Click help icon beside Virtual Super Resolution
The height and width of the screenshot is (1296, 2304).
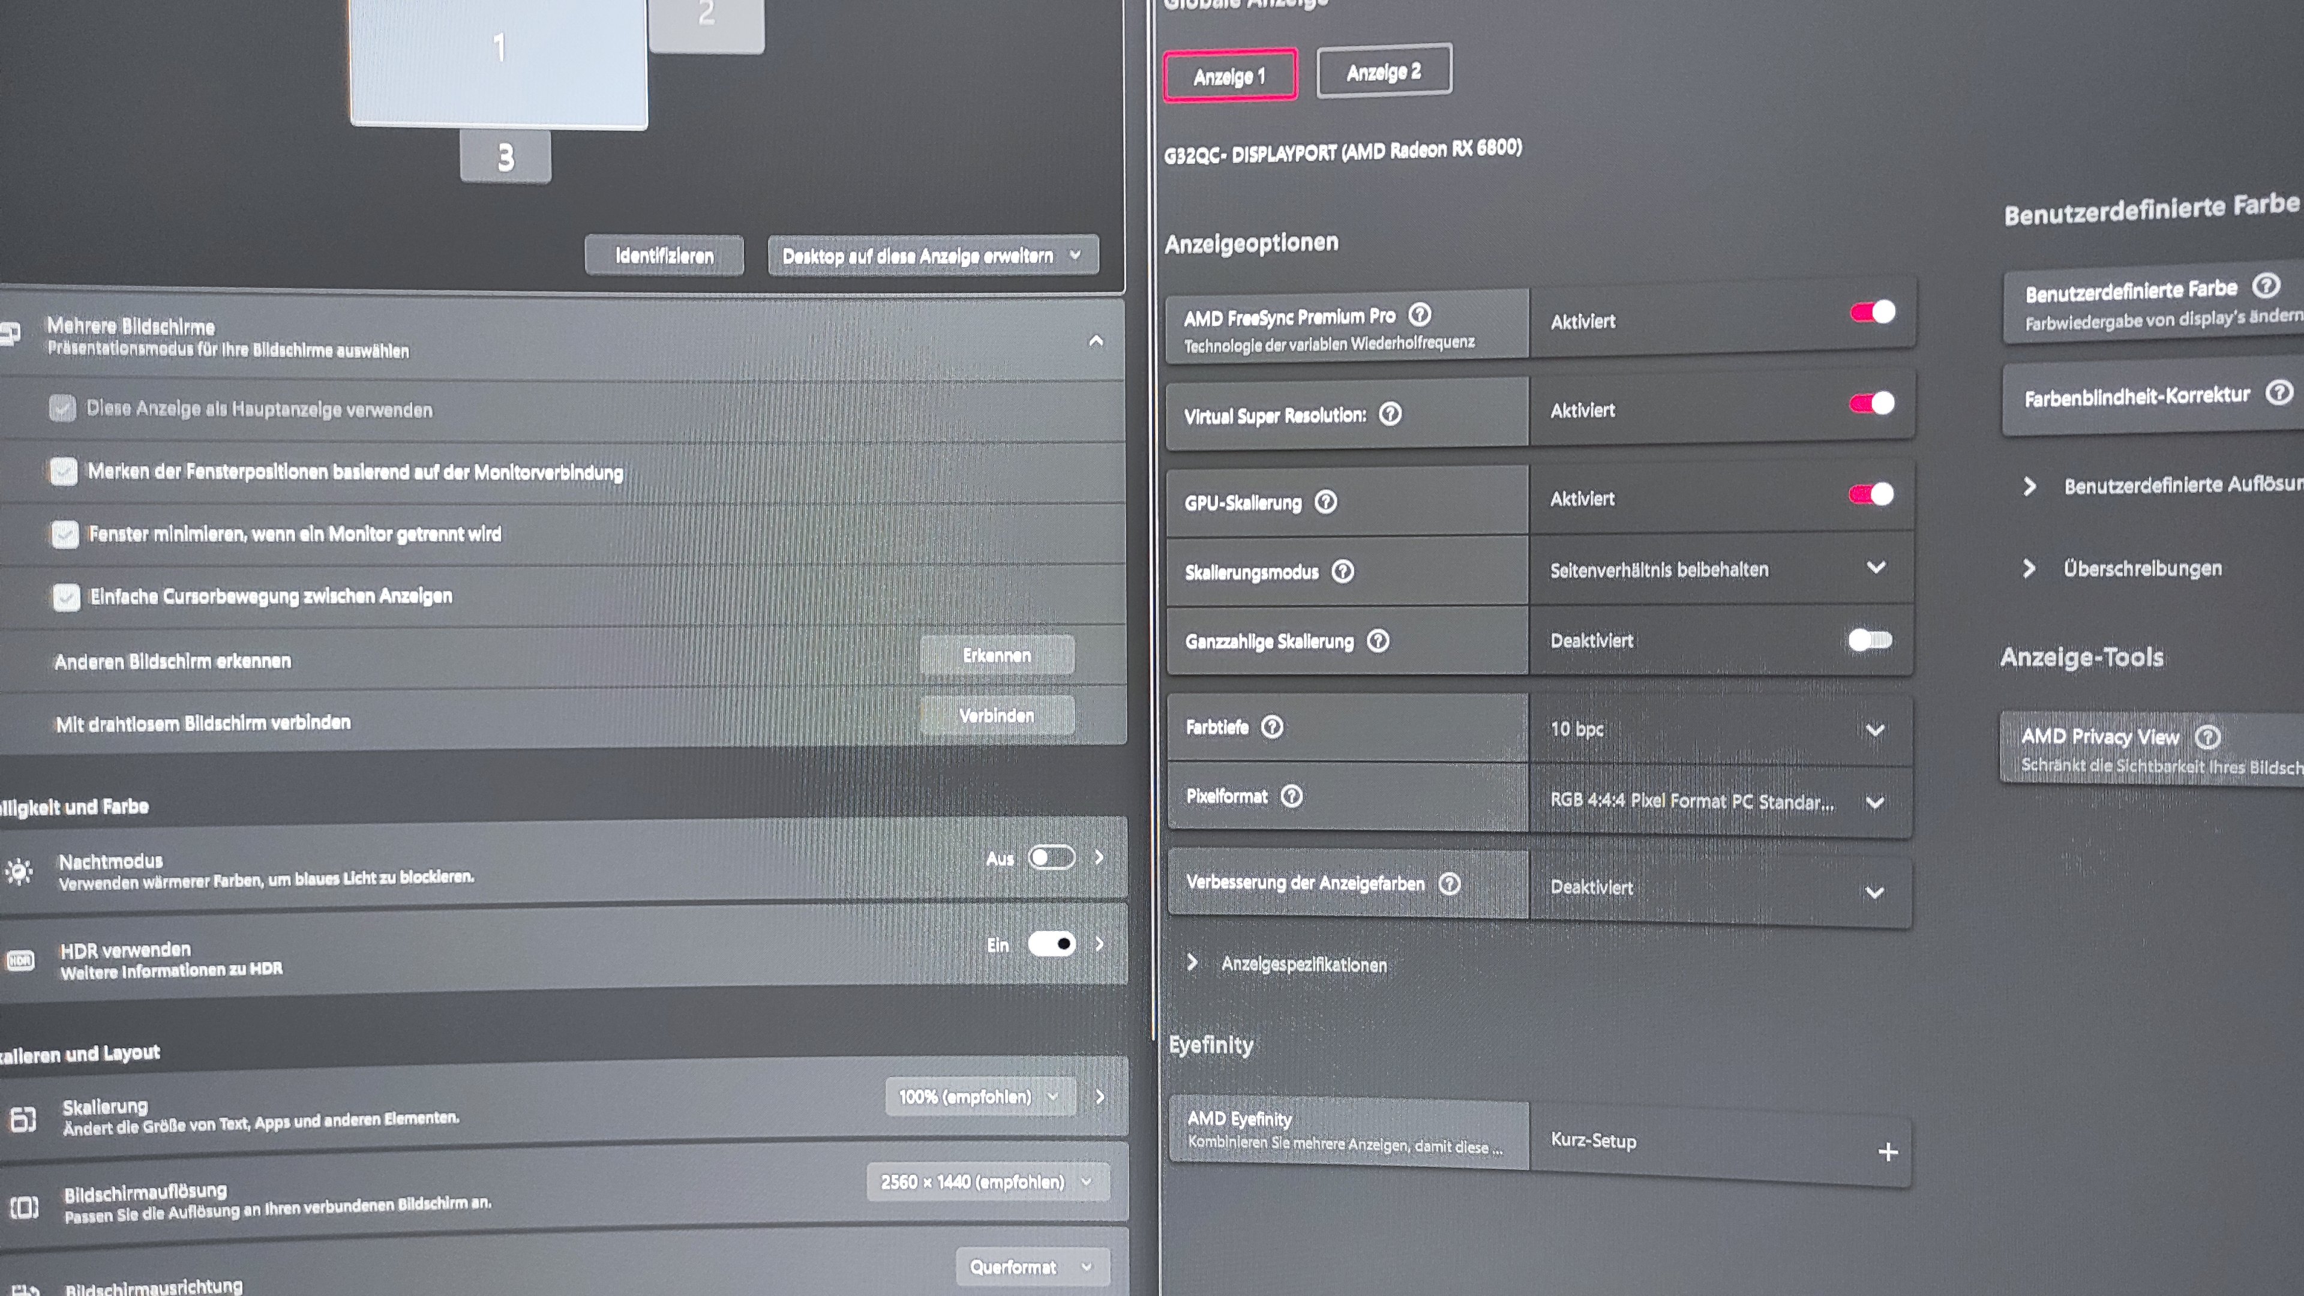[x=1390, y=413]
